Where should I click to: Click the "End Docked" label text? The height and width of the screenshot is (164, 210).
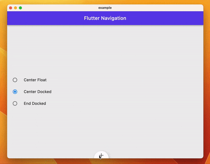(35, 104)
